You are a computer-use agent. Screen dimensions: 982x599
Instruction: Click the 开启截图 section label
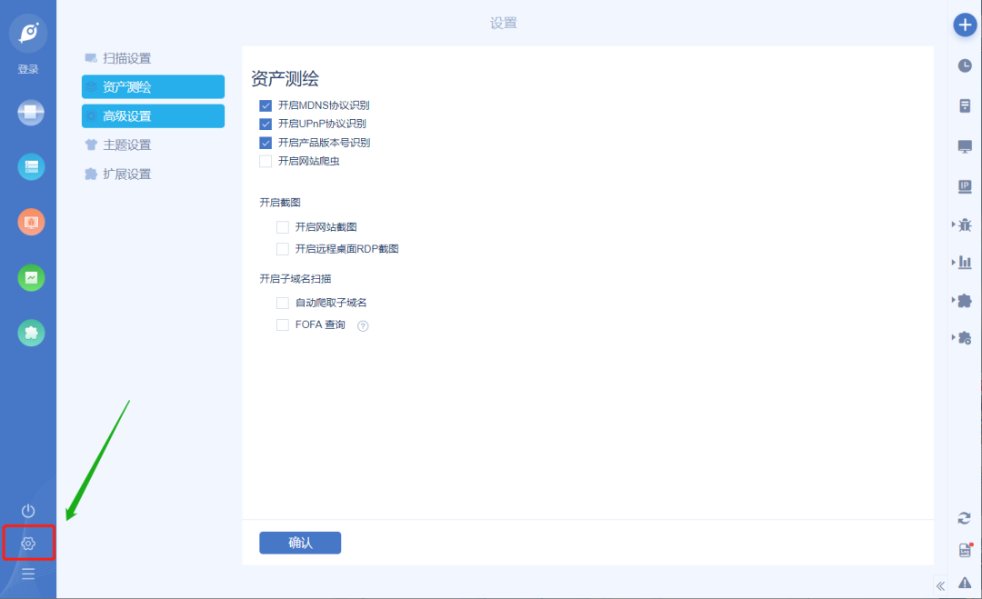coord(280,202)
